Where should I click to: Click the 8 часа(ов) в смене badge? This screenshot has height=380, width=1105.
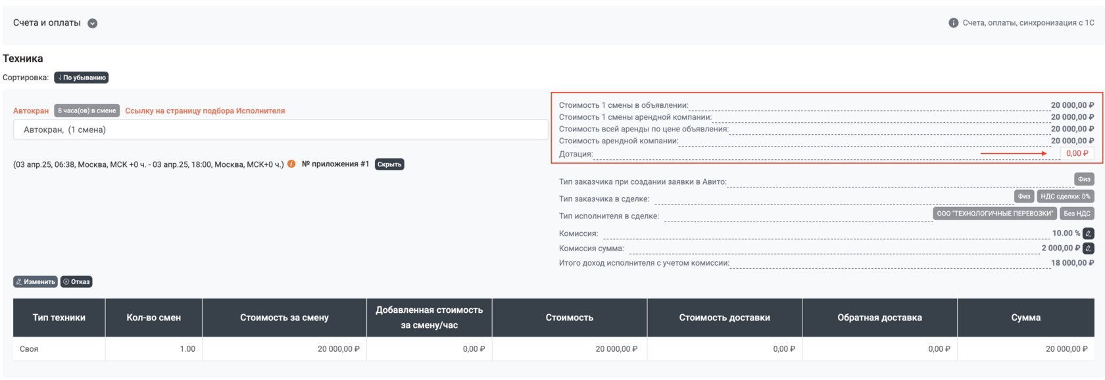tap(87, 110)
